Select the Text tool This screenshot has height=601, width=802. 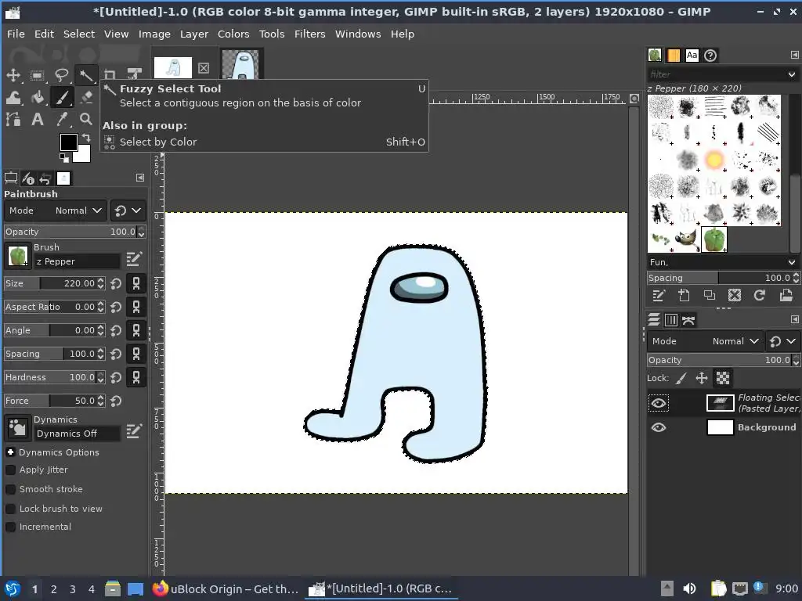37,119
